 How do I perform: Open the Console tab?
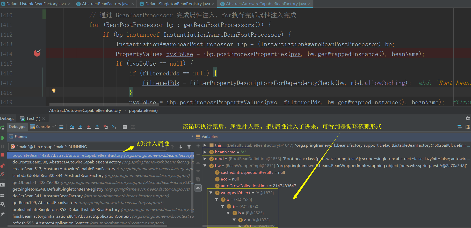pyautogui.click(x=40, y=127)
